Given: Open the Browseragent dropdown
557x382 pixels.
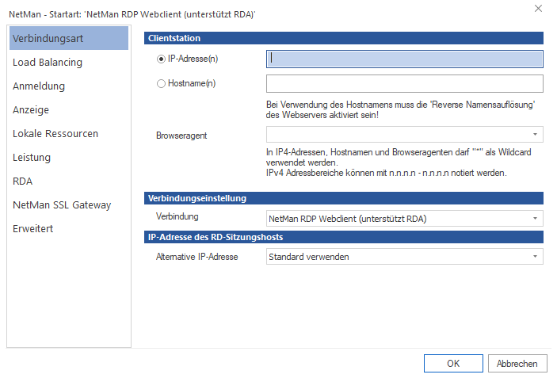Looking at the screenshot, I should click(x=404, y=136).
